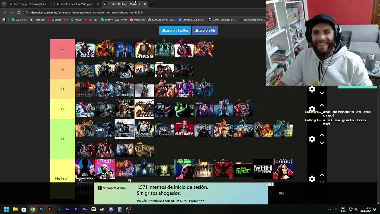Open the Spotify – Web Player bookmark

[x=114, y=20]
